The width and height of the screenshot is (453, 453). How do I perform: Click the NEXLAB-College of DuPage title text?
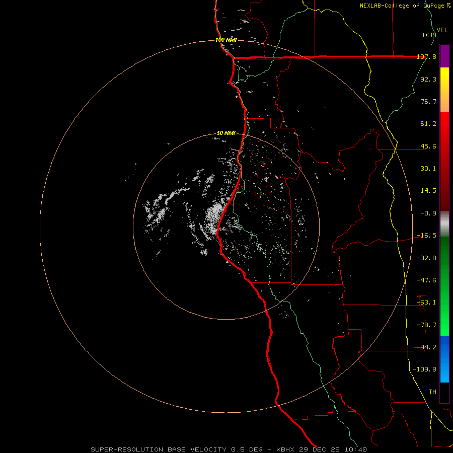coord(405,6)
